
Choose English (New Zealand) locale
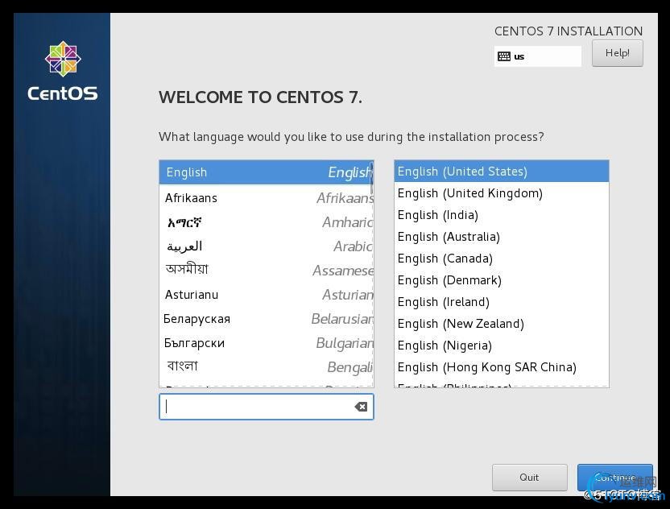pyautogui.click(x=502, y=324)
